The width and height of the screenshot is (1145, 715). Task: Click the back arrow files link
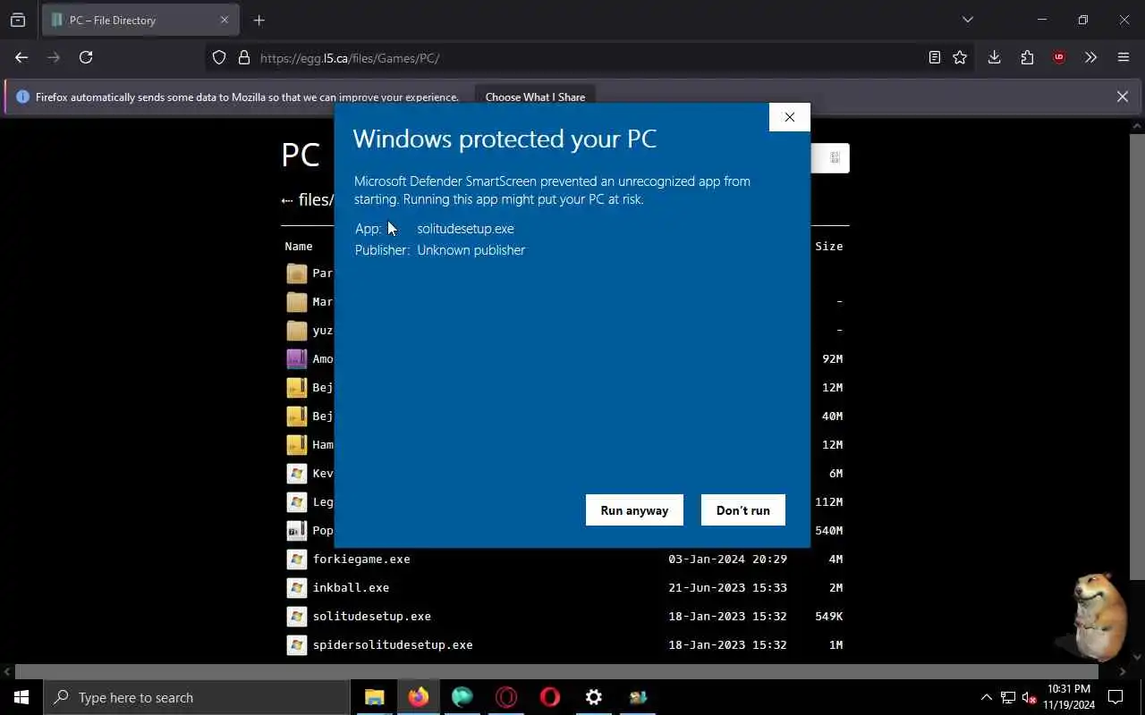(307, 199)
